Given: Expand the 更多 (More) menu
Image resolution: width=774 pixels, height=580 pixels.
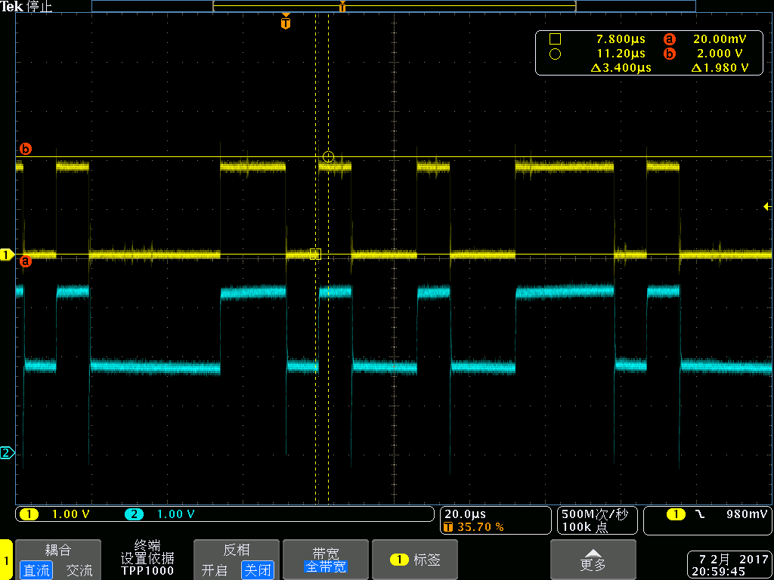Looking at the screenshot, I should (593, 560).
